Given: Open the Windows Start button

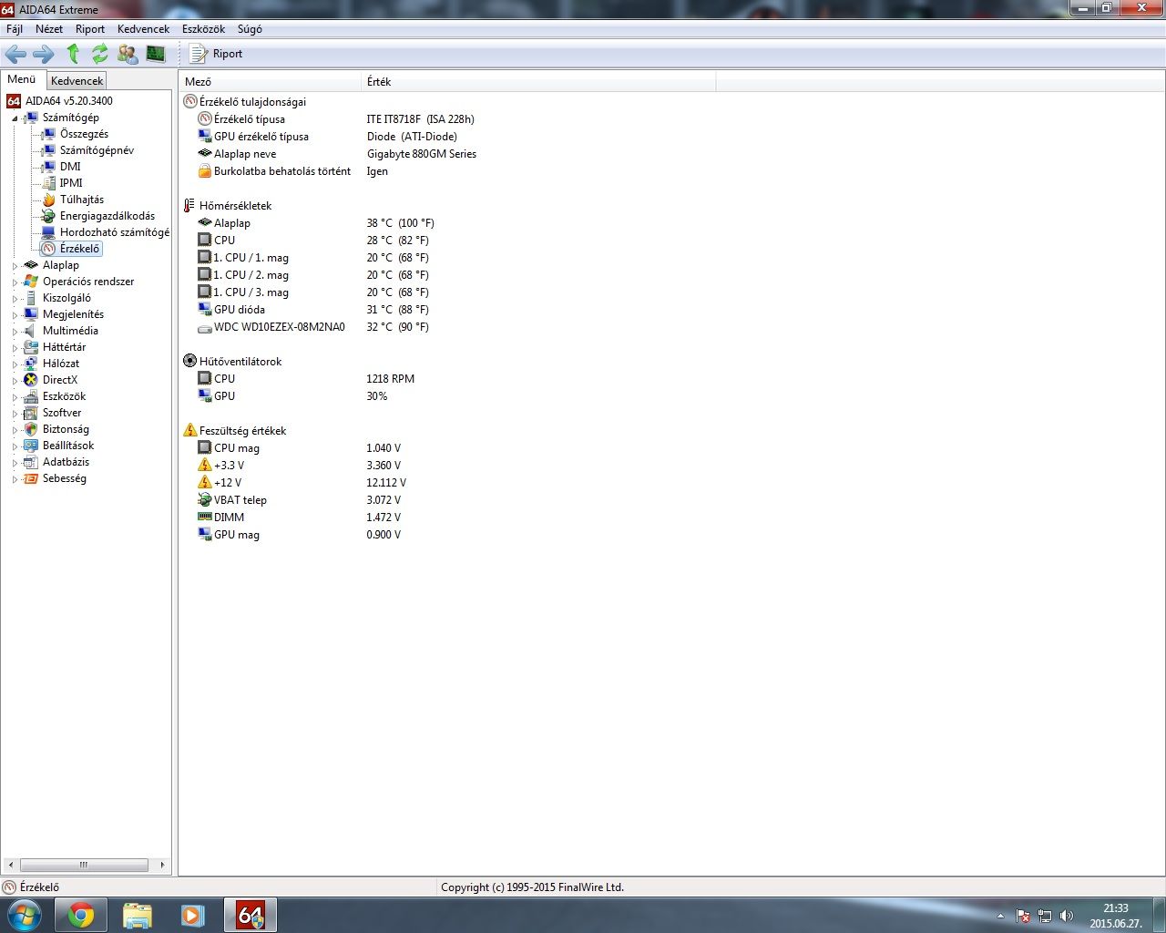Looking at the screenshot, I should tap(23, 915).
